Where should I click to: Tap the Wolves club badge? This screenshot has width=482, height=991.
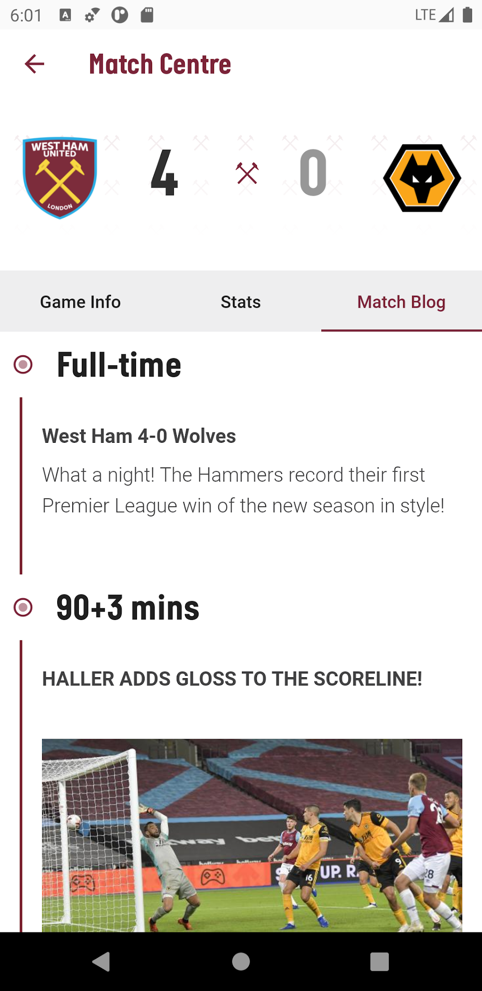422,178
